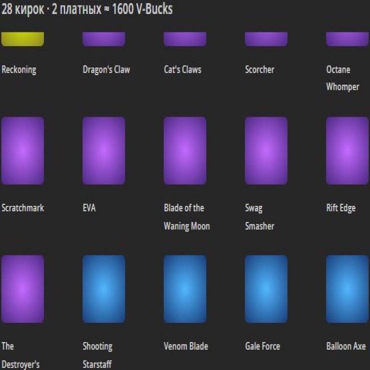The image size is (370, 370).
Task: Open the Cat's Claws card image
Action: 185,39
